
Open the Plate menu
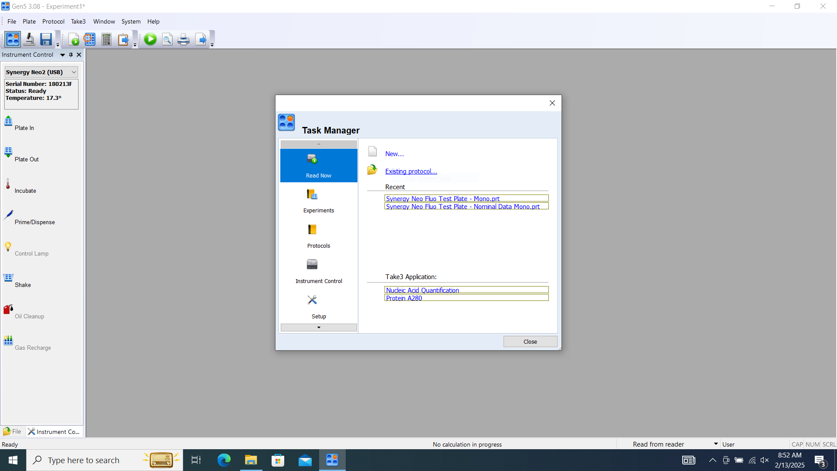29,21
